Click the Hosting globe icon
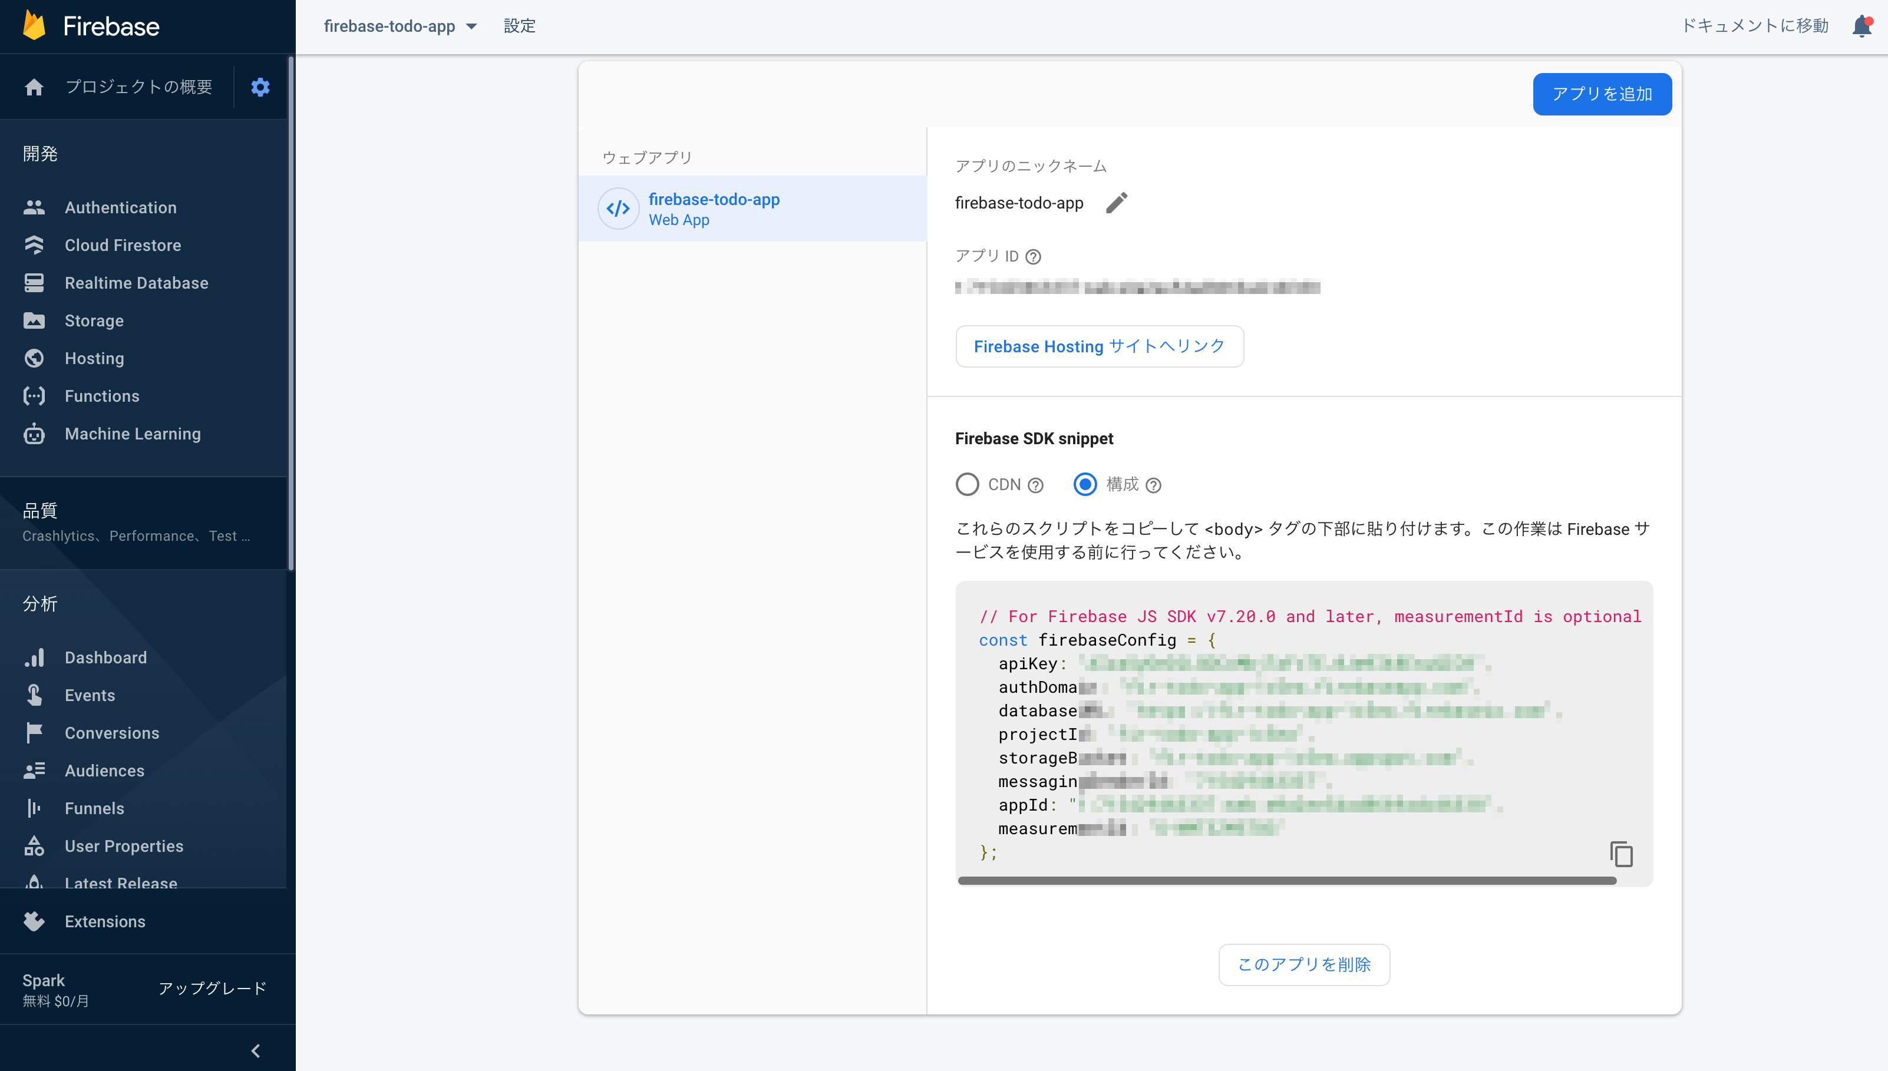 pos(34,358)
